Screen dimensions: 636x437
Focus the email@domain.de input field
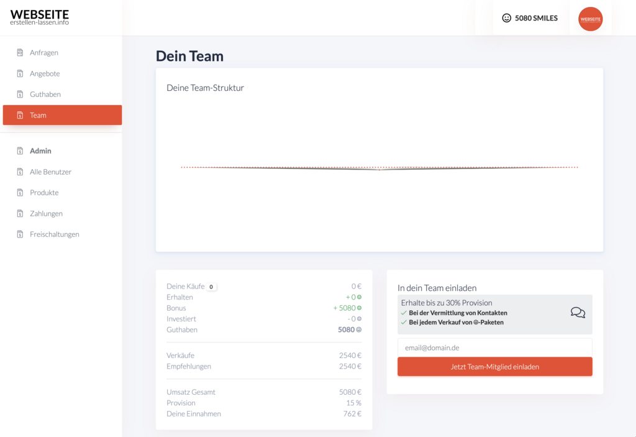(494, 348)
